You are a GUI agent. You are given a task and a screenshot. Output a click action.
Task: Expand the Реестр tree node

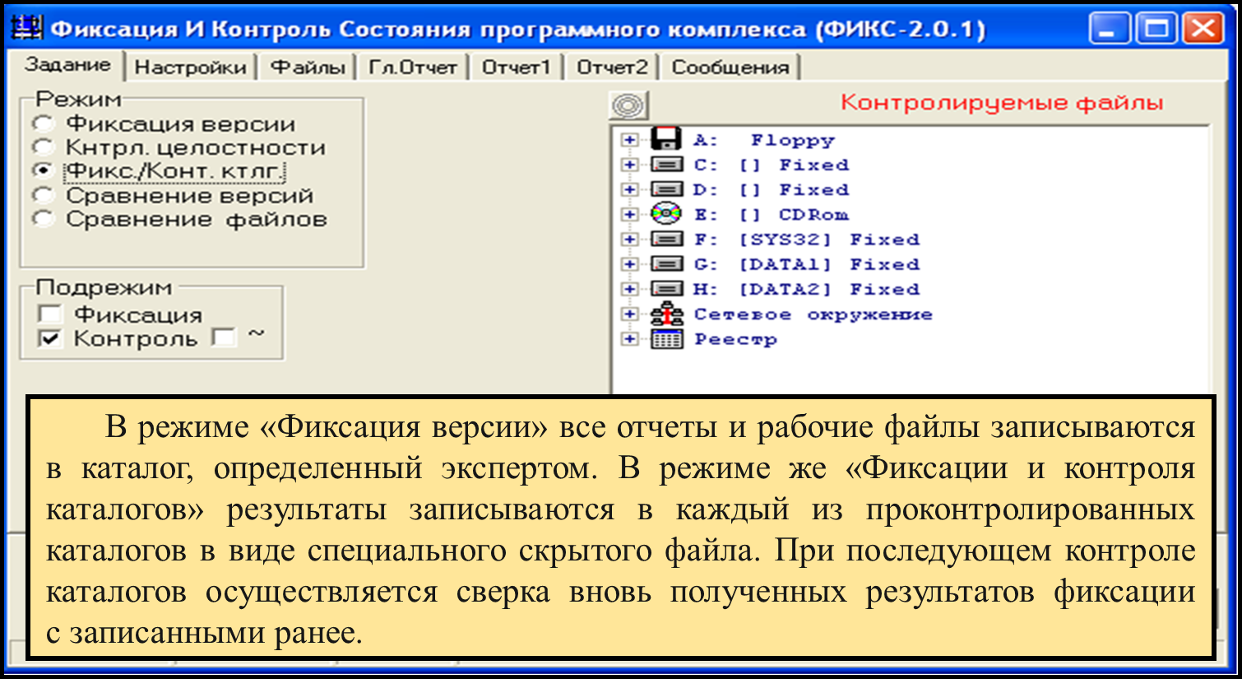tap(629, 338)
